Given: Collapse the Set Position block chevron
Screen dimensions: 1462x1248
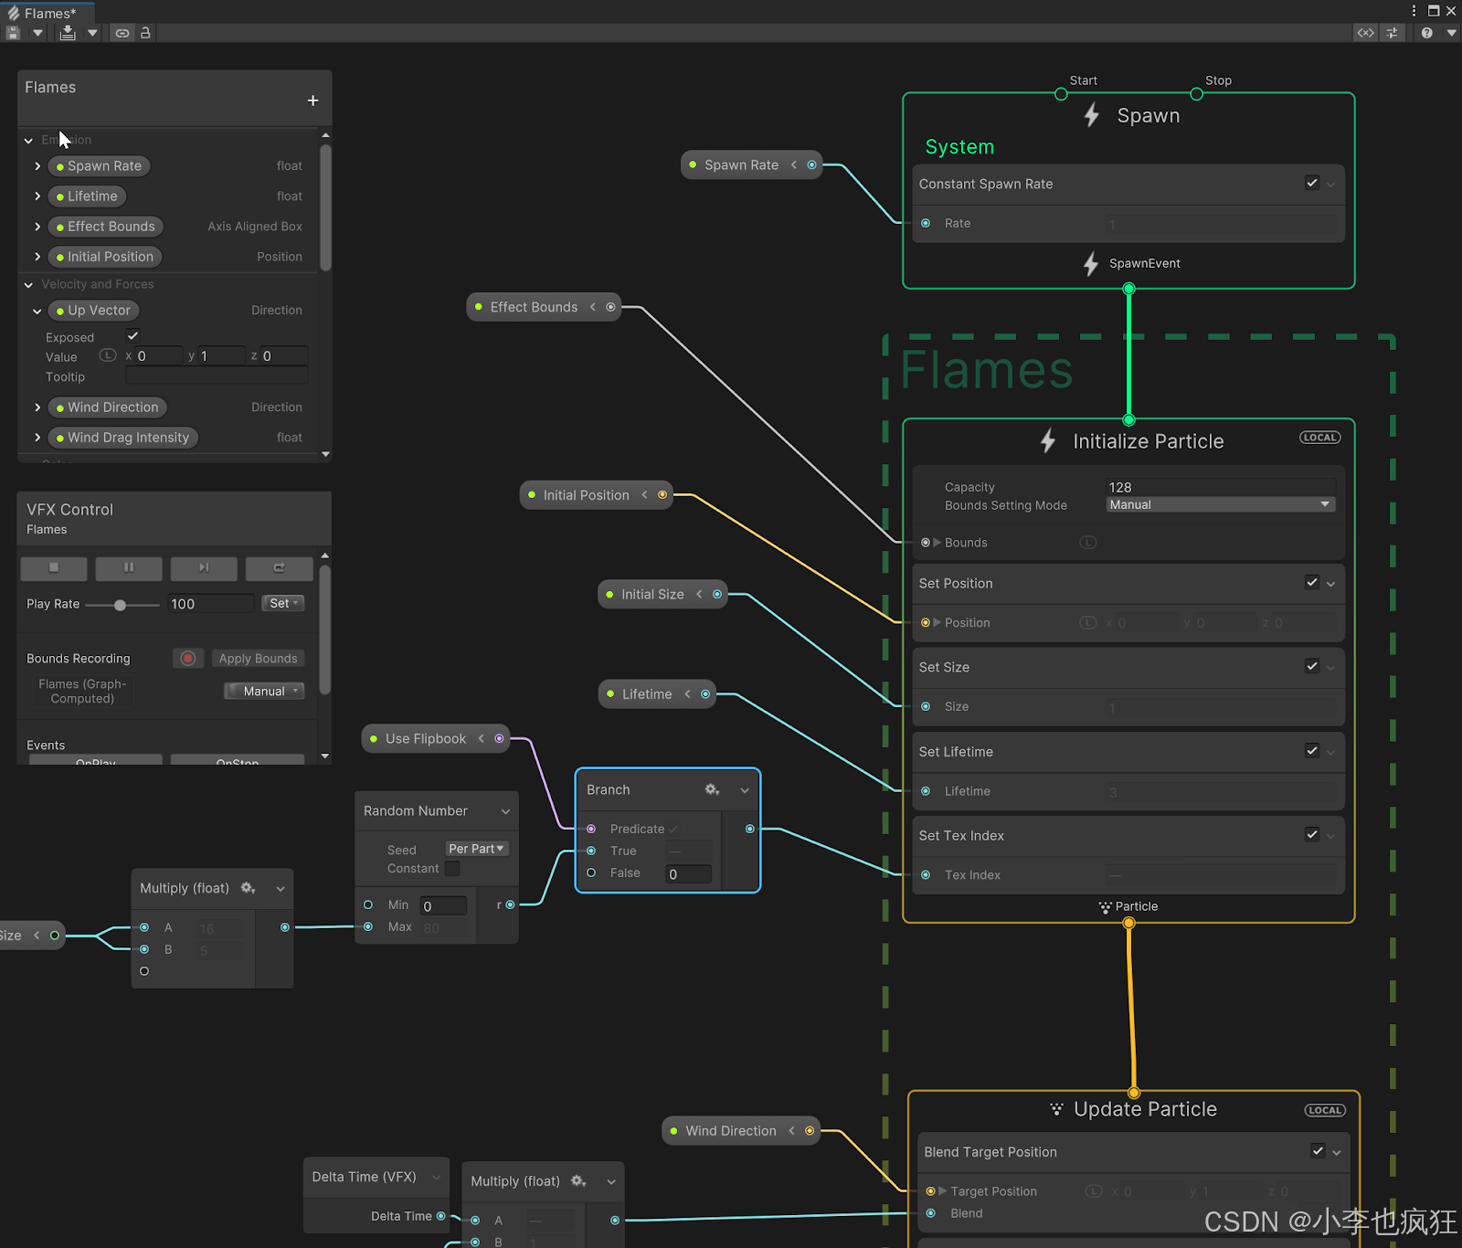Looking at the screenshot, I should pyautogui.click(x=1331, y=584).
